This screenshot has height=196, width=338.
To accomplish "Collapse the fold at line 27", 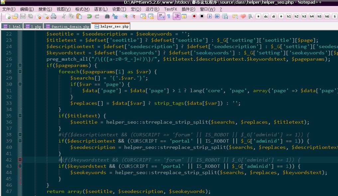I will (20, 65).
